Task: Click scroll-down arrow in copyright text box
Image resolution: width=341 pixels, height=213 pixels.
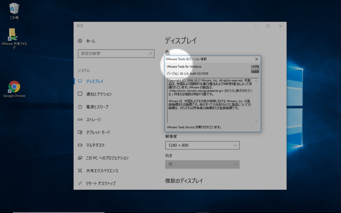Action: (256, 120)
